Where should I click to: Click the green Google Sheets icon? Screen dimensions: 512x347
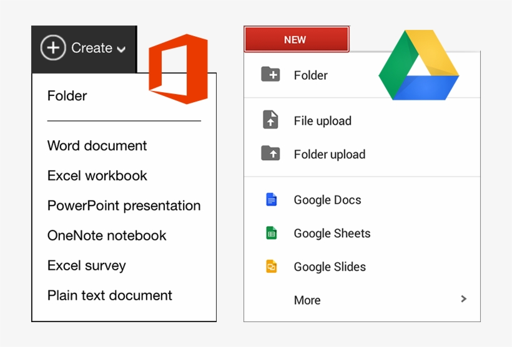point(272,233)
